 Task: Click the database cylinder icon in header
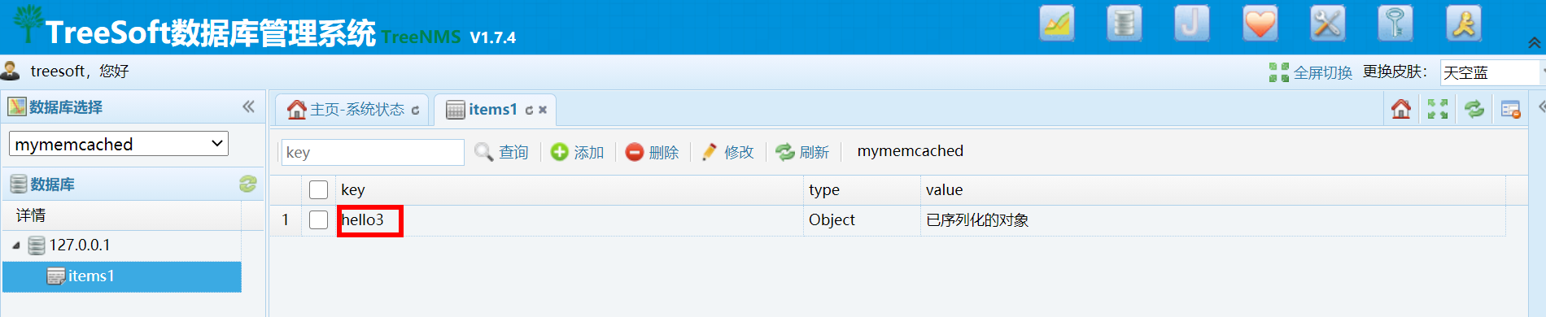(1124, 24)
